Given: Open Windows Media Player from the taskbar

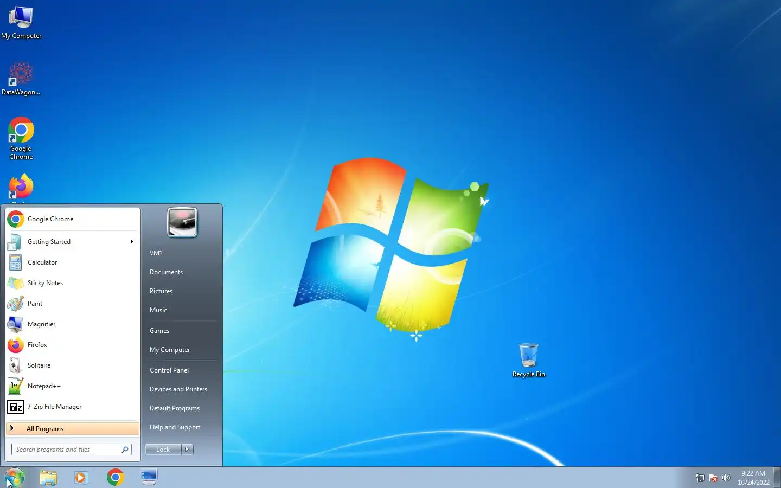Looking at the screenshot, I should 81,478.
